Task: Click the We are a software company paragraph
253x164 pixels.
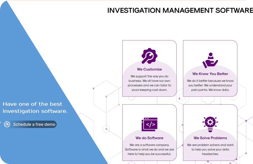Action: [x=150, y=150]
